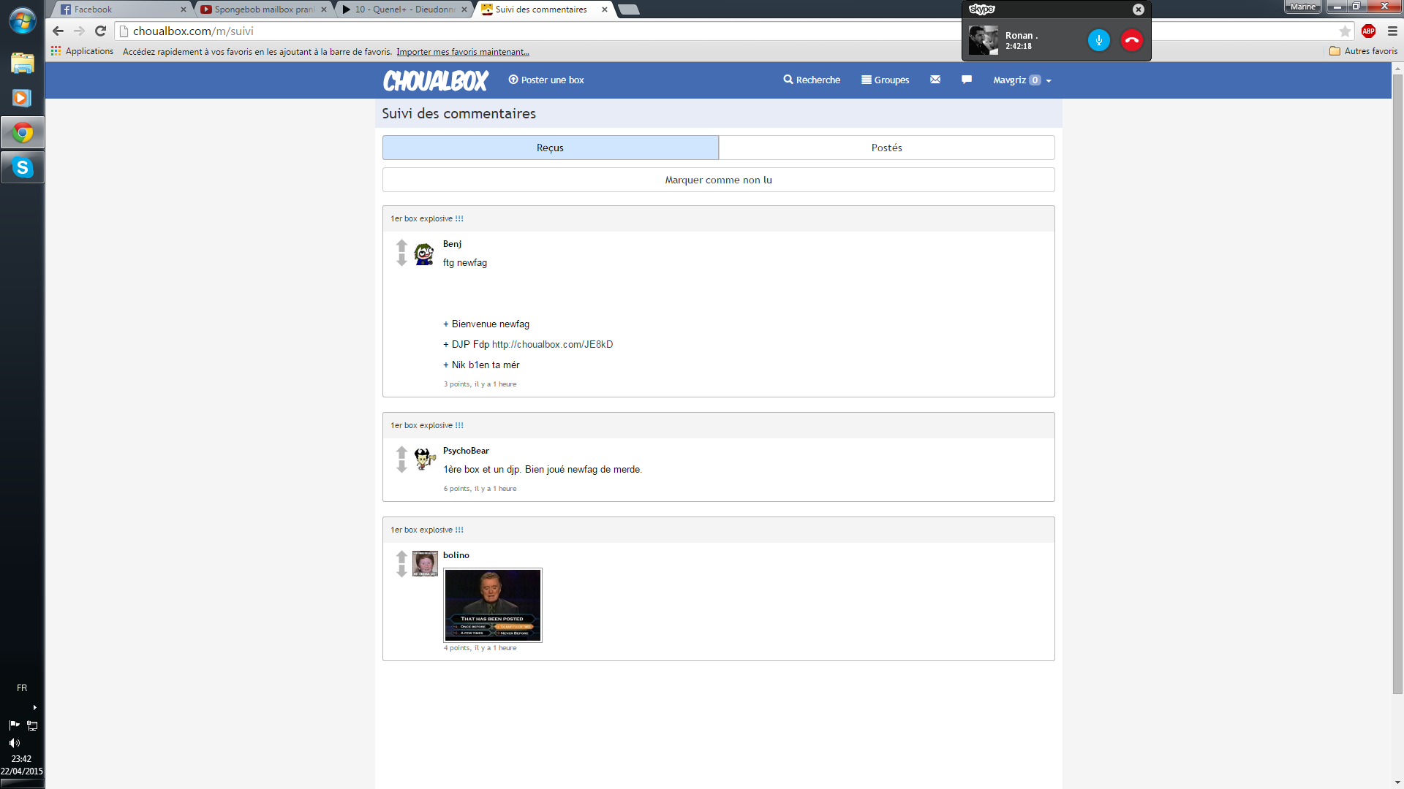Upvote bolino's comment
The image size is (1404, 789).
coord(401,557)
